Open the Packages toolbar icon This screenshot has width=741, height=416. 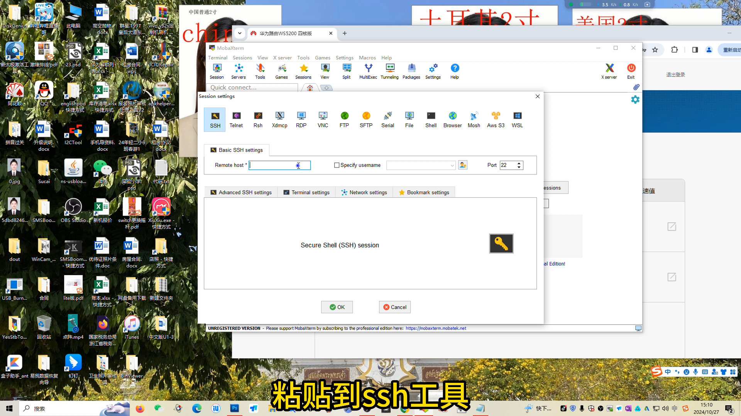pyautogui.click(x=411, y=71)
